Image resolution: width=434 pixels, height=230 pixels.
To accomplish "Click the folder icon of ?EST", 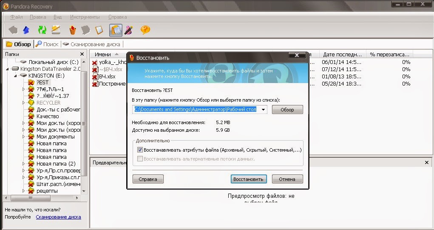I will coord(31,82).
